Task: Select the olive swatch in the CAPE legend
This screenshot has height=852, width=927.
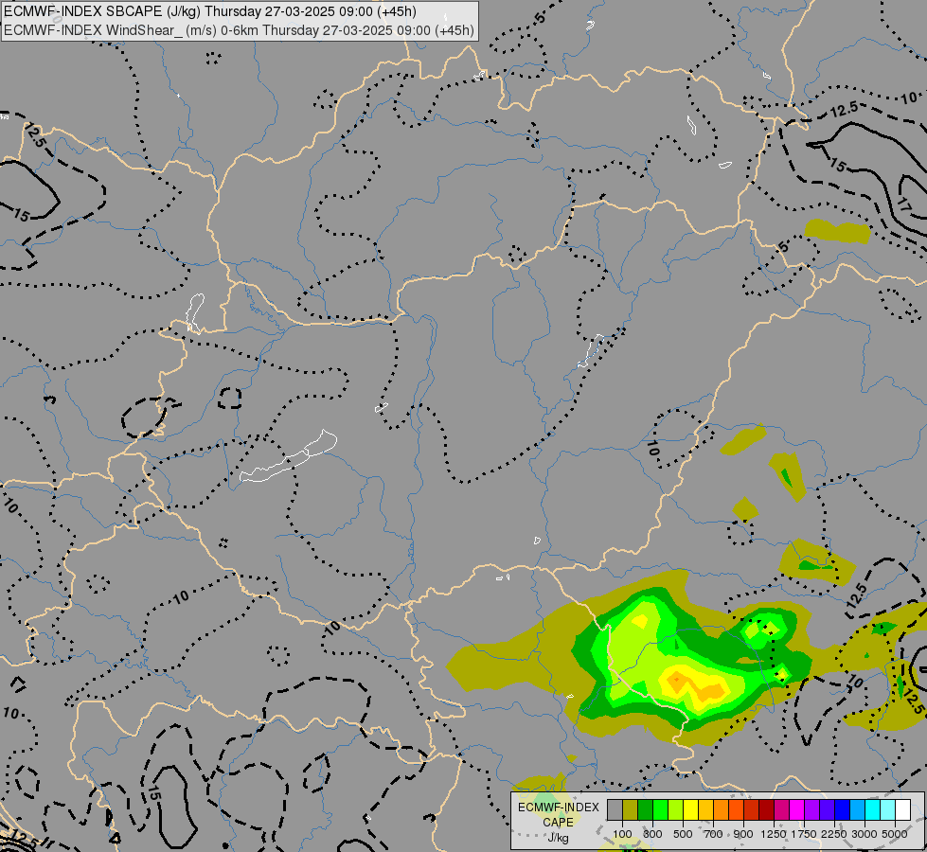Action: pos(630,810)
